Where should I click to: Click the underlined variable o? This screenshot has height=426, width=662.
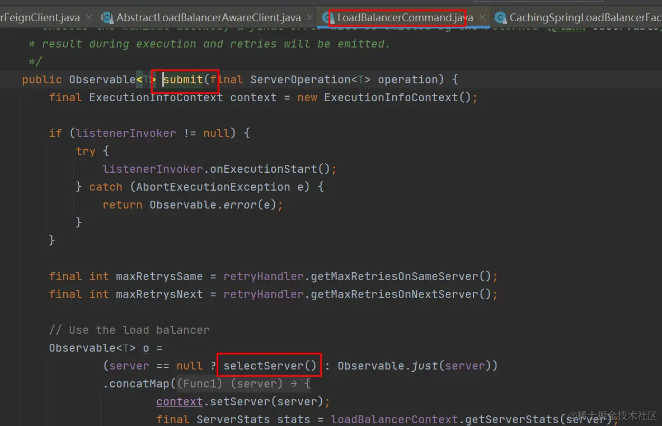145,348
